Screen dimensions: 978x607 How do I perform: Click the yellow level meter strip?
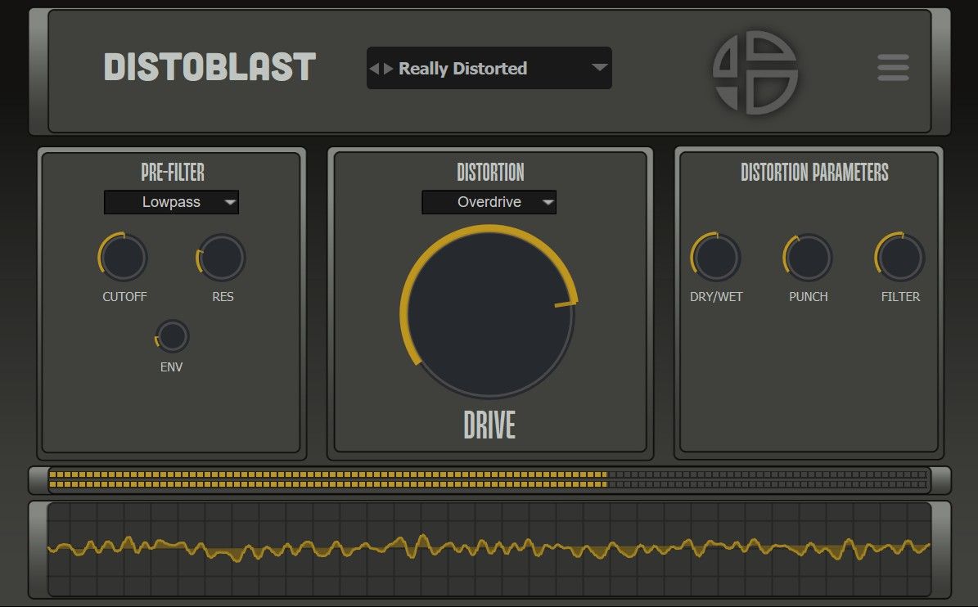[327, 478]
